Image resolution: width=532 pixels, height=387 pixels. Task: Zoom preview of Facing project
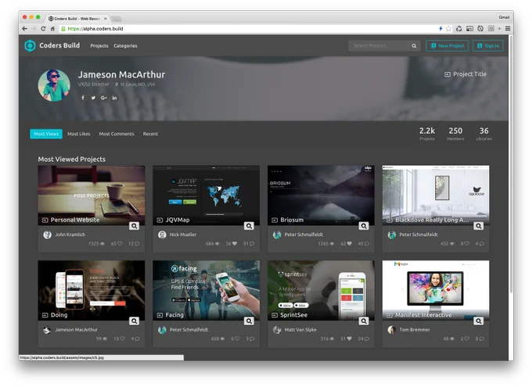[249, 321]
